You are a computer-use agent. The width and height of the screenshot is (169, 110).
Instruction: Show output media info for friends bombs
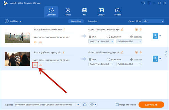click(x=136, y=29)
